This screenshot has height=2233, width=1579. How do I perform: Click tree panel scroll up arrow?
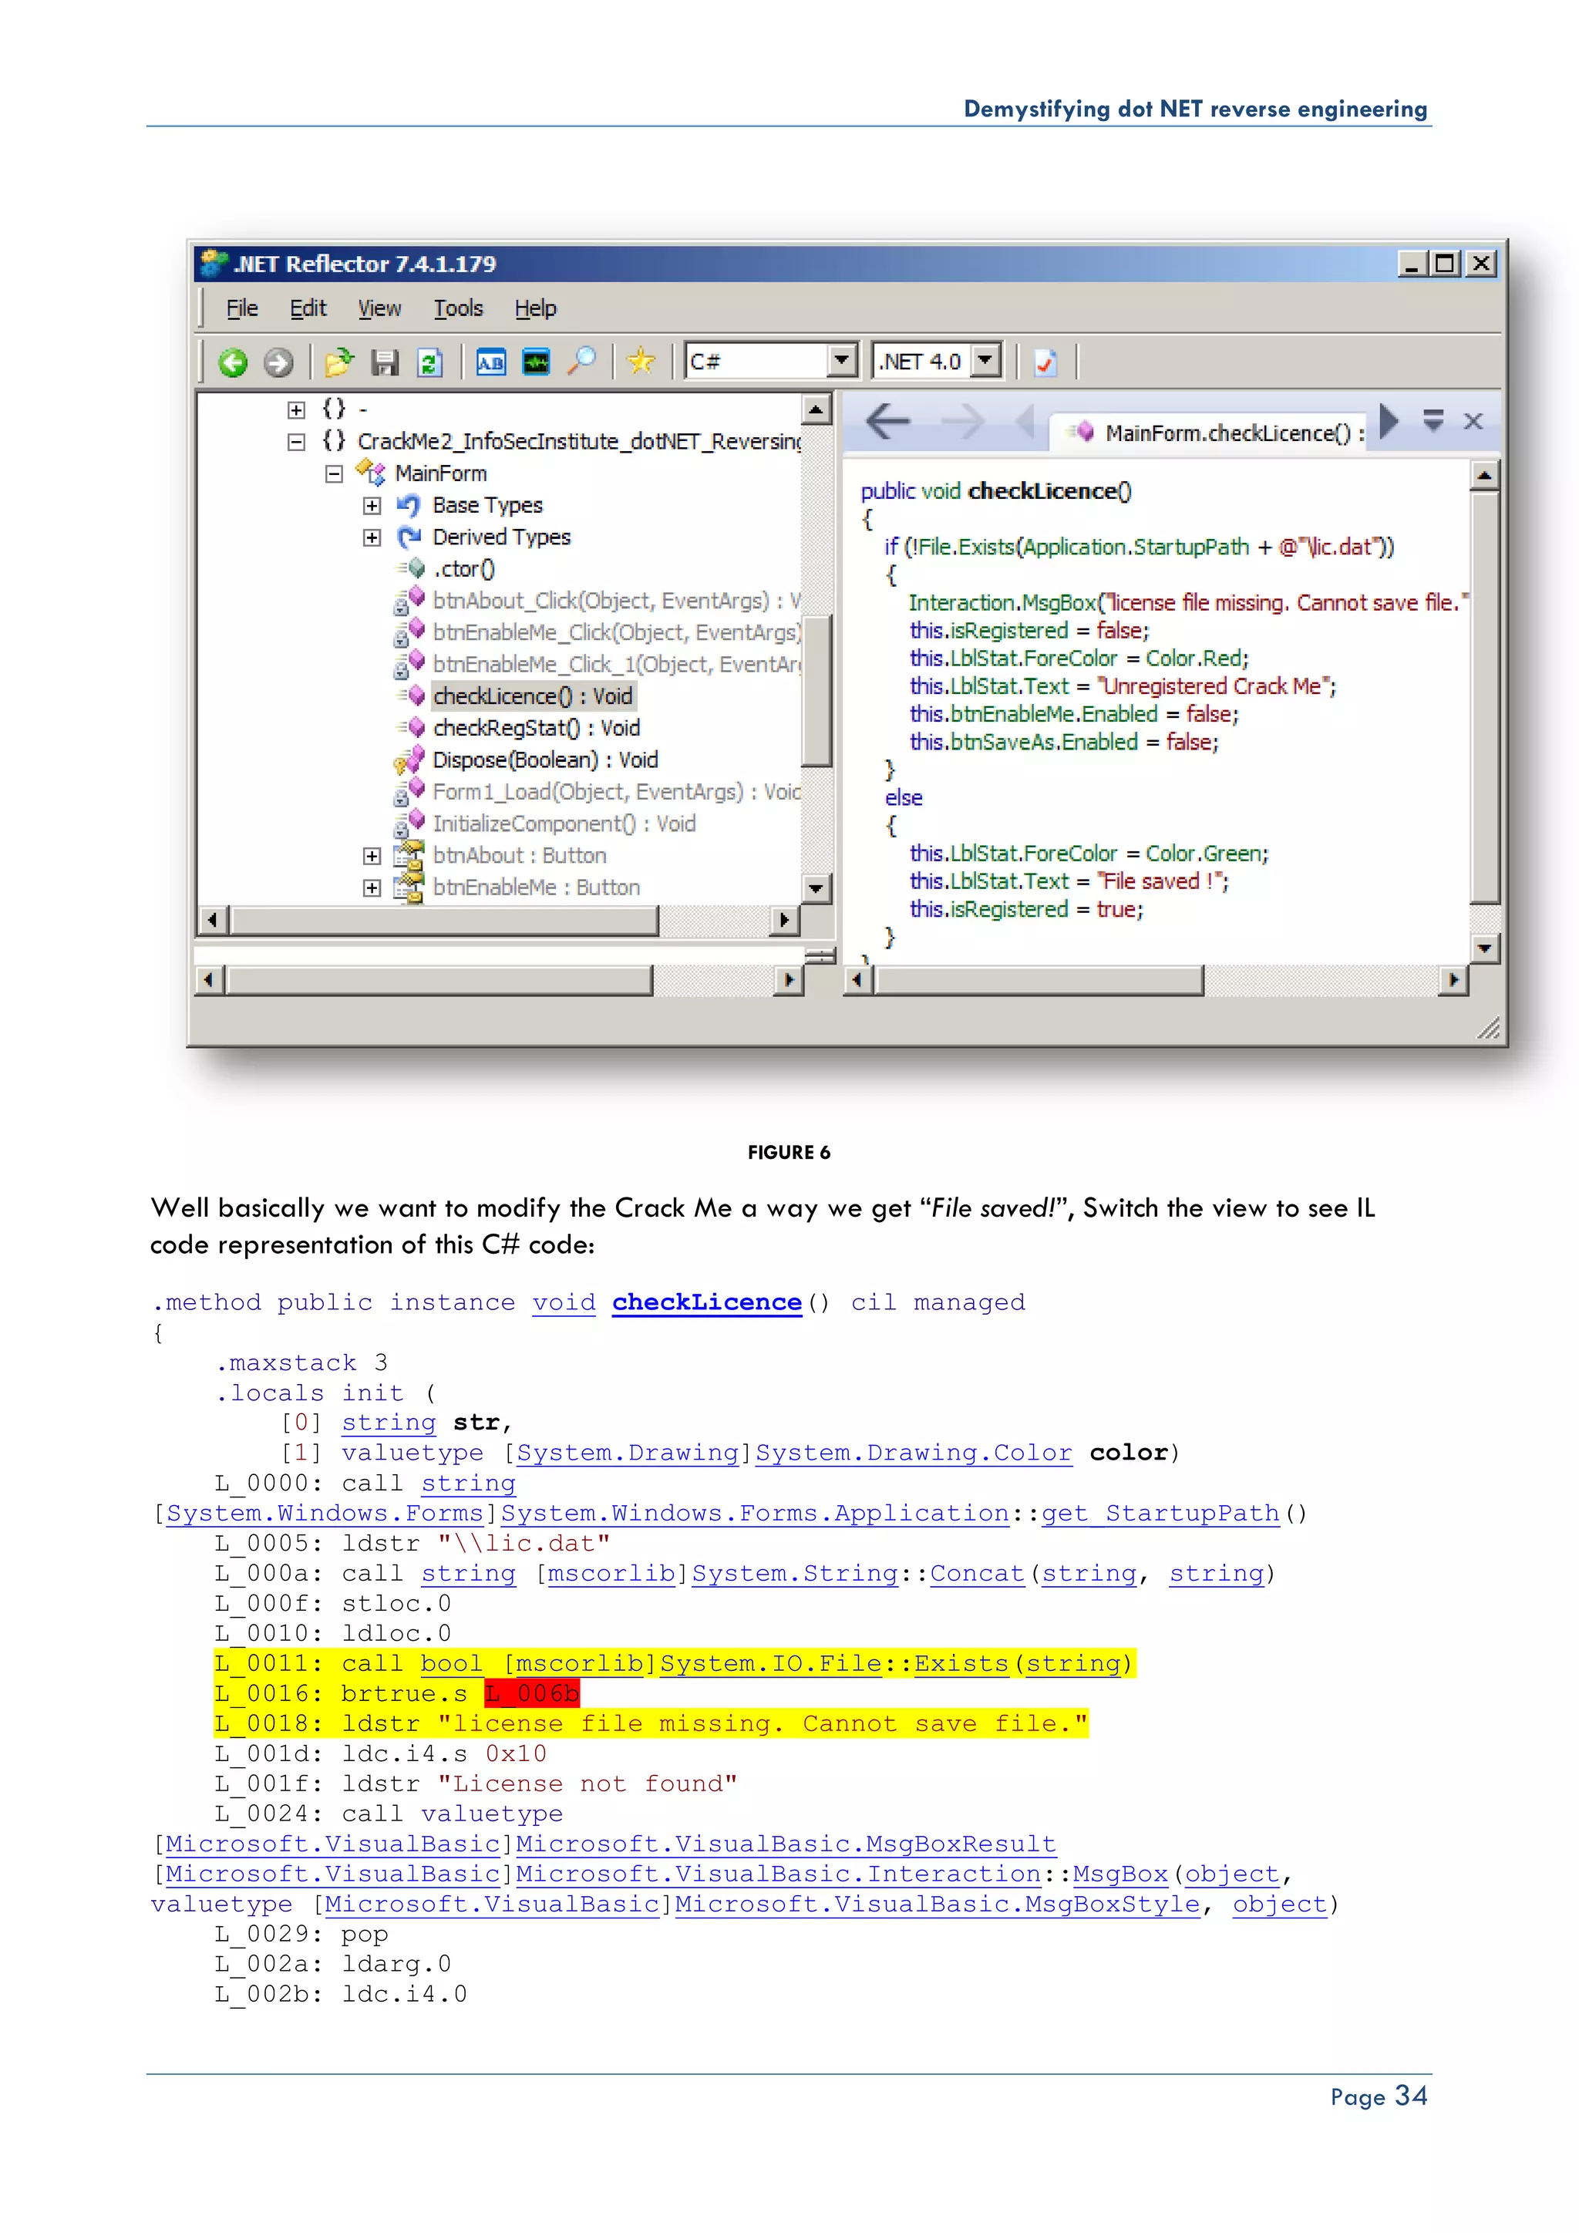[816, 409]
